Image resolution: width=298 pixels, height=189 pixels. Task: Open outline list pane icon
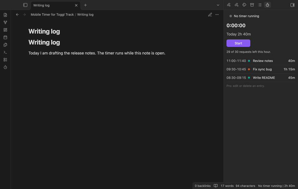[x=260, y=5]
